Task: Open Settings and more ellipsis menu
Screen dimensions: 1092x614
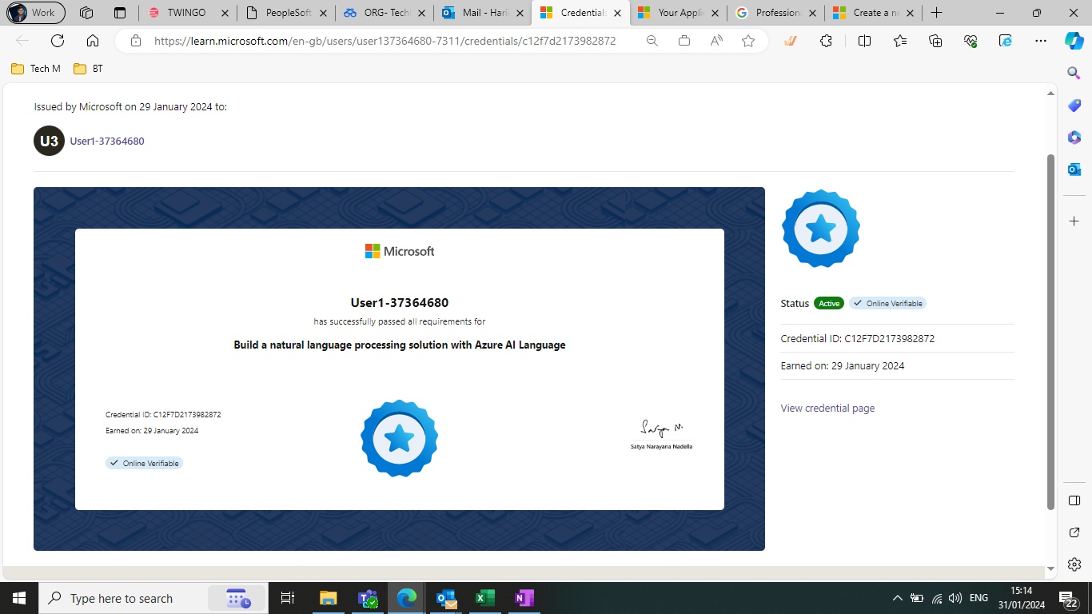Action: coord(1040,41)
